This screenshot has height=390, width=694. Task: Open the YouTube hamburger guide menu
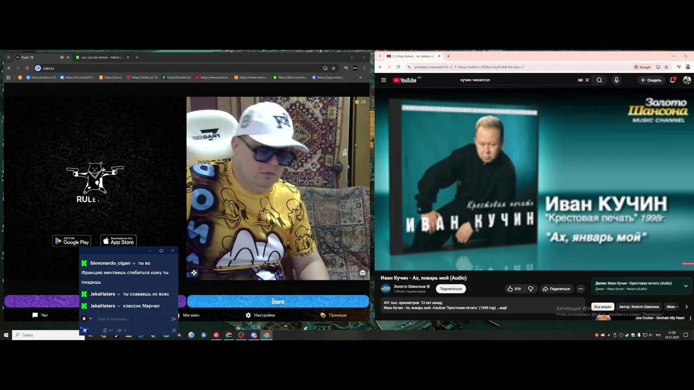[x=383, y=80]
